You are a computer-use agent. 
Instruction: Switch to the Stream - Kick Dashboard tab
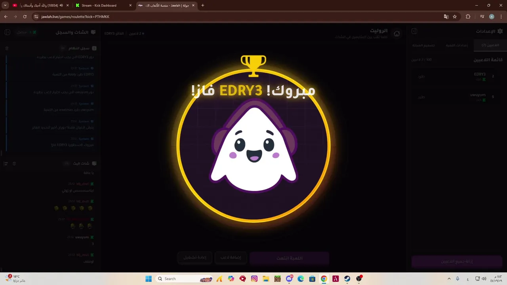[x=103, y=6]
